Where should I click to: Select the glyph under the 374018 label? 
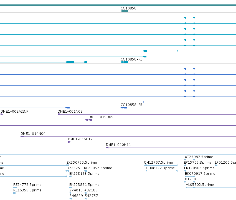click(70, 193)
